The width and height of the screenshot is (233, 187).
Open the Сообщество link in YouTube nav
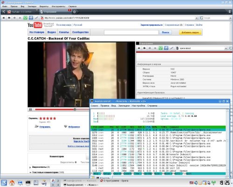point(80,32)
